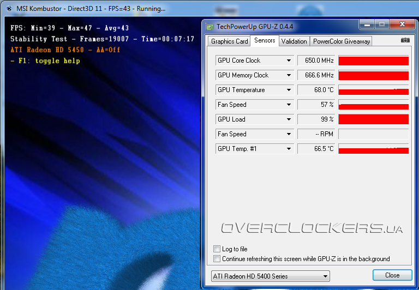Screen dimensions: 419x290
Task: Click the -- RPM fan speed value
Action: click(316, 134)
